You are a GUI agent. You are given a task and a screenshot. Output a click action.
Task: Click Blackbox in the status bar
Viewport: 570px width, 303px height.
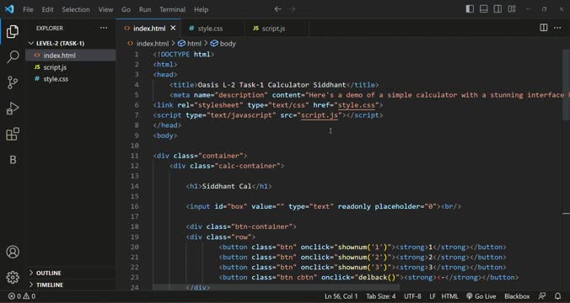(517, 296)
